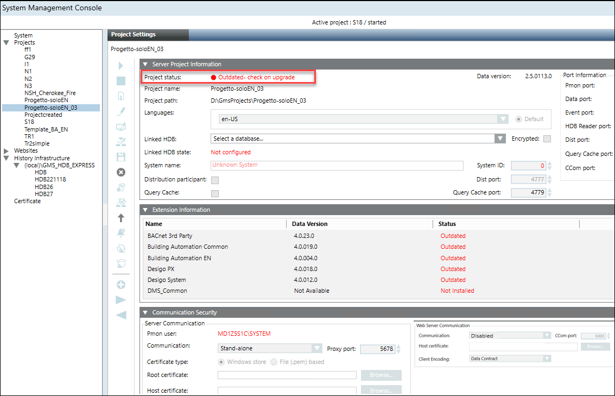The height and width of the screenshot is (396, 615).
Task: Click Browse button for Root certificate
Action: coord(381,375)
